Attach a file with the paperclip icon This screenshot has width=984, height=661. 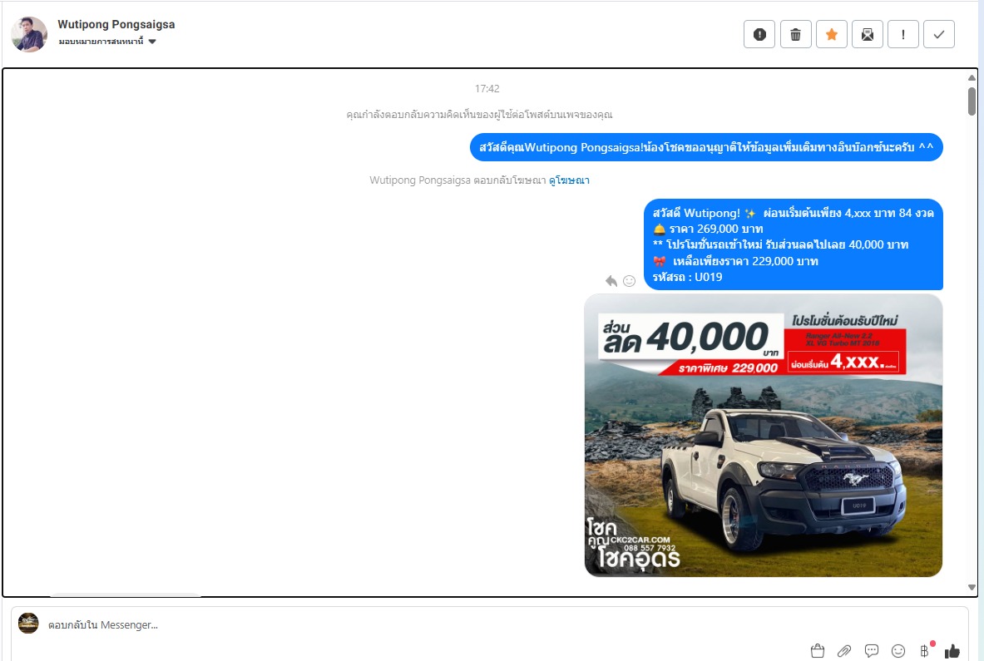(844, 651)
